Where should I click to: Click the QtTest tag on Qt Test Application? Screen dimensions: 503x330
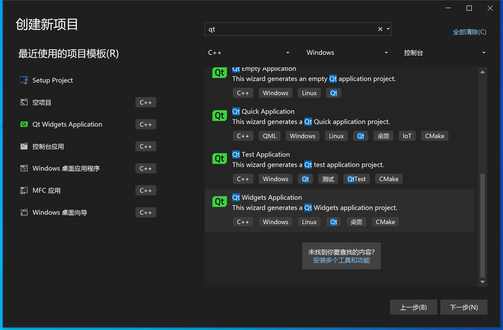(356, 179)
